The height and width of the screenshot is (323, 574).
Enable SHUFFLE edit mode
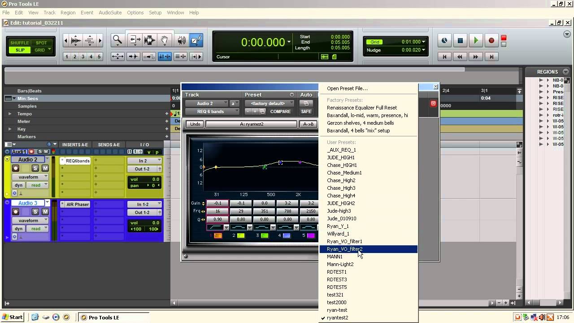19,43
